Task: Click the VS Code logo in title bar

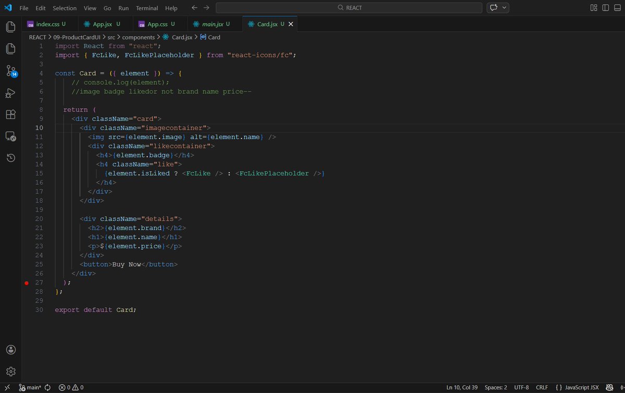Action: (8, 8)
